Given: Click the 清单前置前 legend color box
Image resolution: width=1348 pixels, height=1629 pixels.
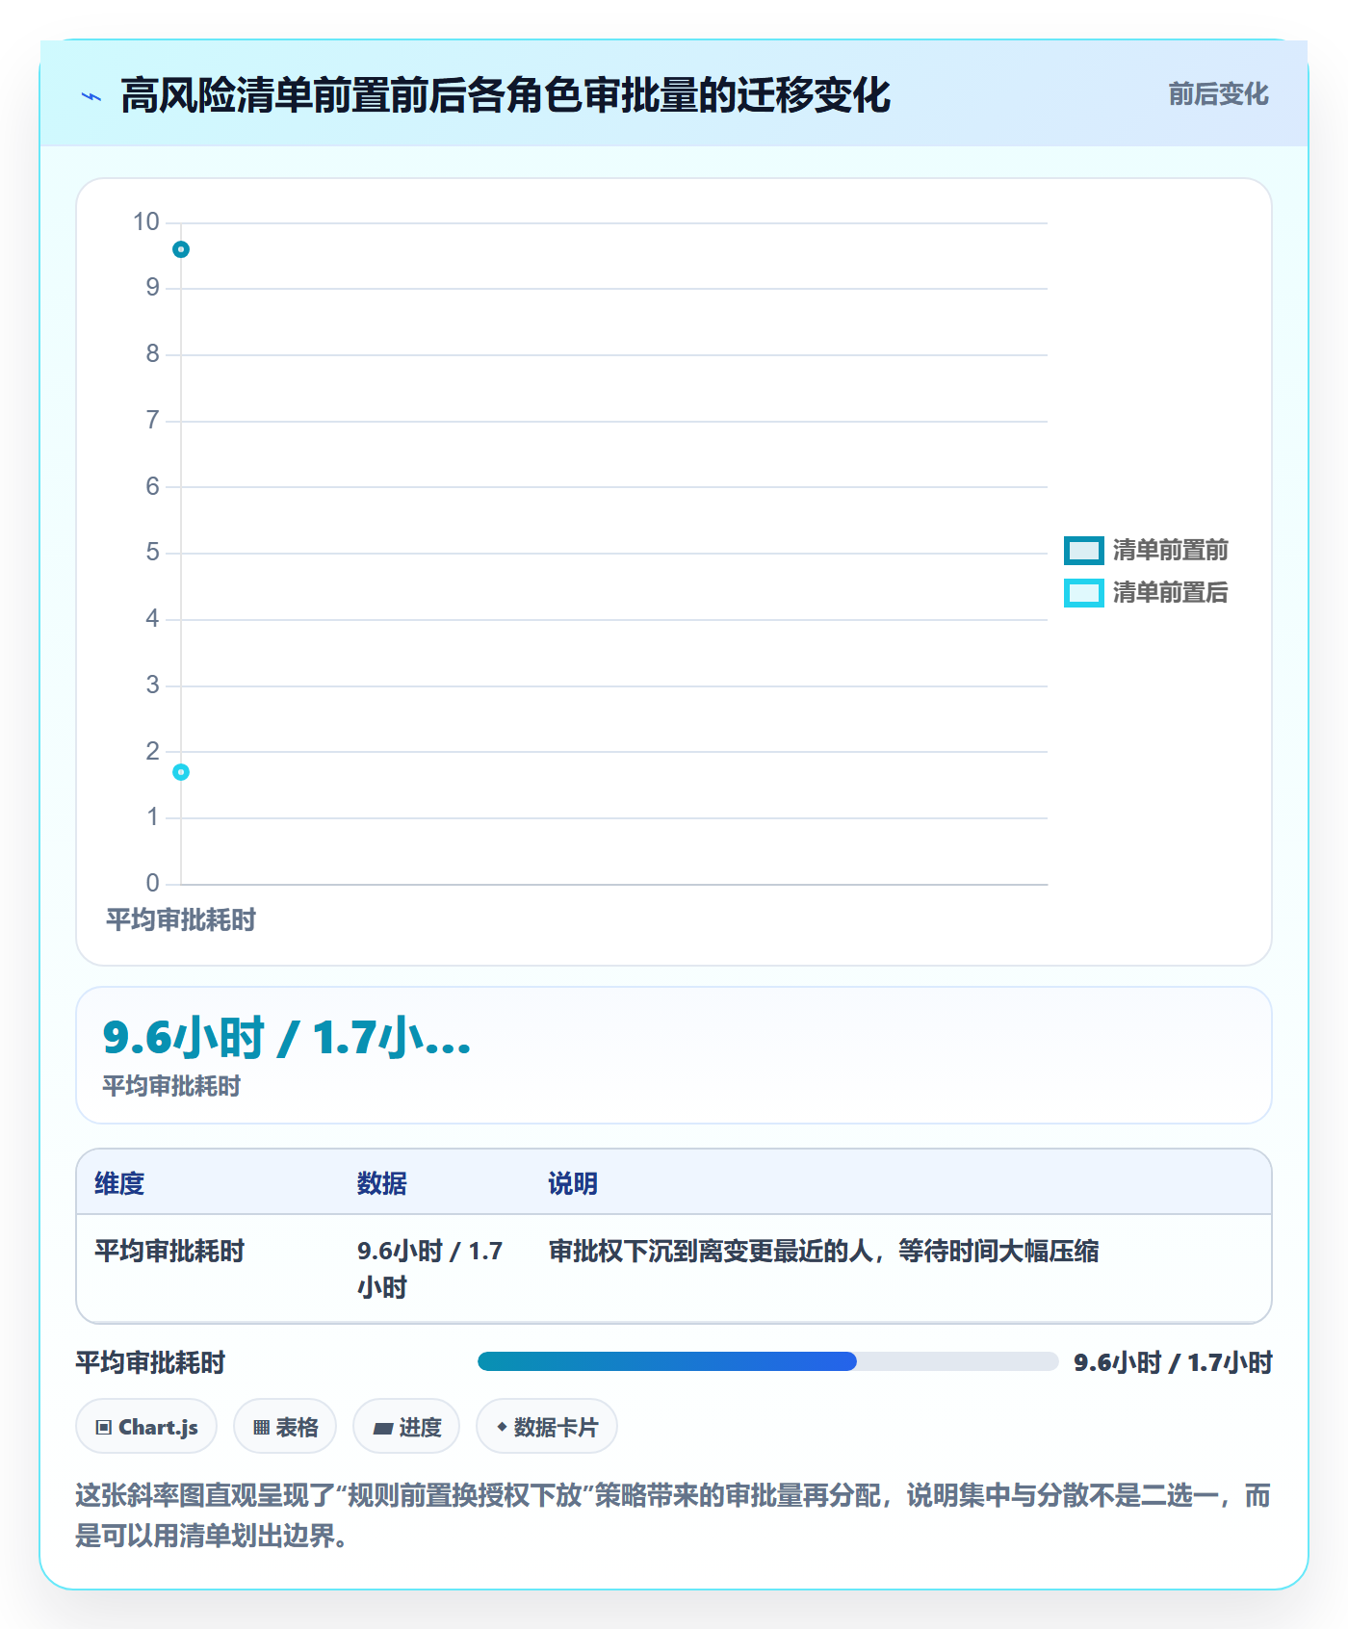Looking at the screenshot, I should click(1083, 550).
